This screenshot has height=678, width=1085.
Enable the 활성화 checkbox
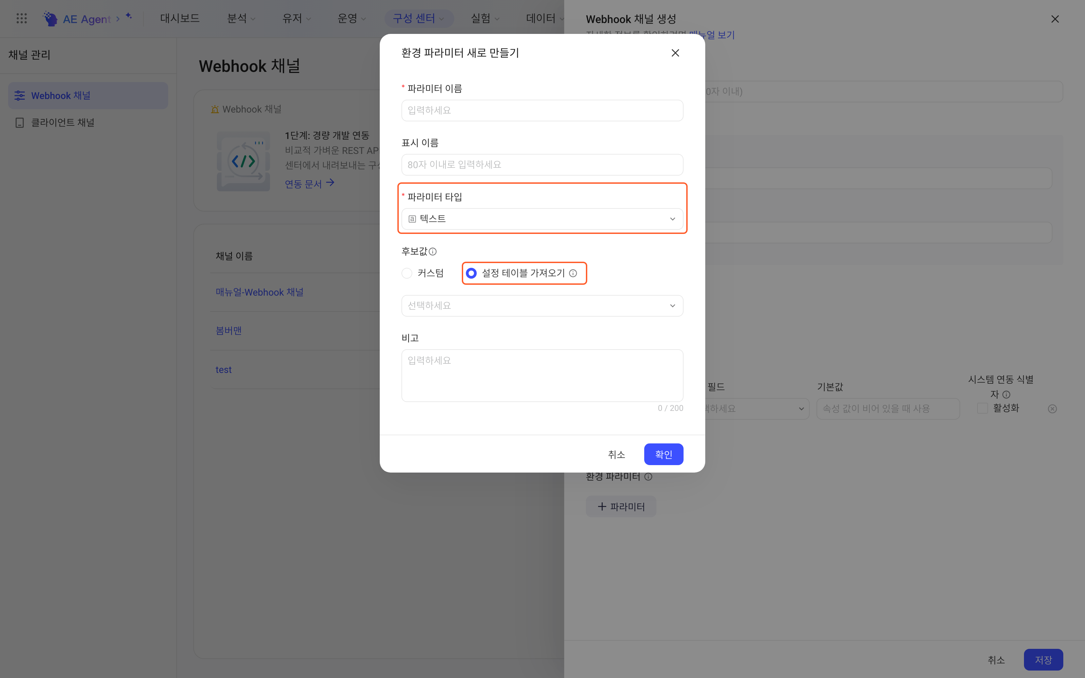click(x=982, y=408)
